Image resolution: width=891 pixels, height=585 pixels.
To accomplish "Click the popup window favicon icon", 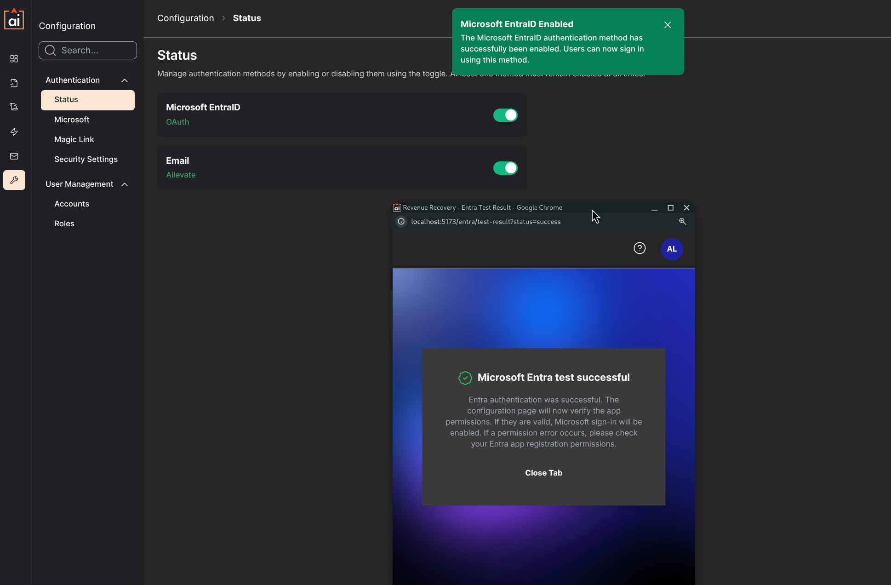I will [397, 208].
